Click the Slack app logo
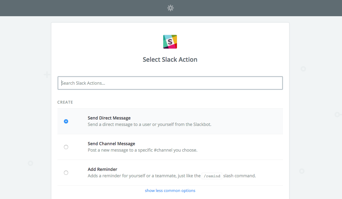The image size is (342, 199). [170, 42]
